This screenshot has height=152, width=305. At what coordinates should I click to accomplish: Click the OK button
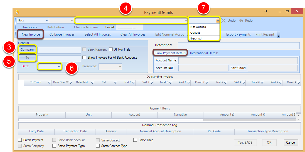[x=269, y=143]
